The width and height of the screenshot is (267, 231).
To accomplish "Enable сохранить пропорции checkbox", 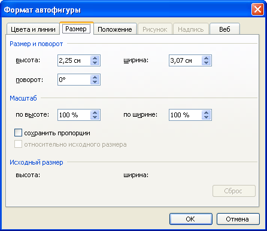I will (x=18, y=133).
